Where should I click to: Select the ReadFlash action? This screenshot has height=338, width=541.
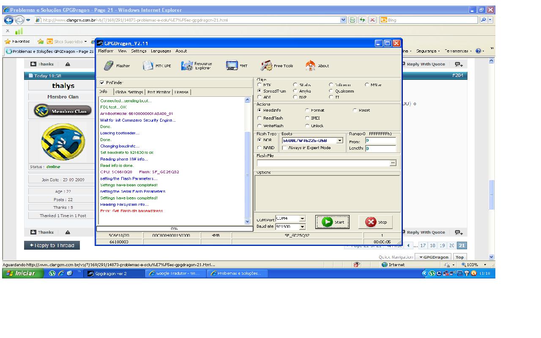point(259,118)
